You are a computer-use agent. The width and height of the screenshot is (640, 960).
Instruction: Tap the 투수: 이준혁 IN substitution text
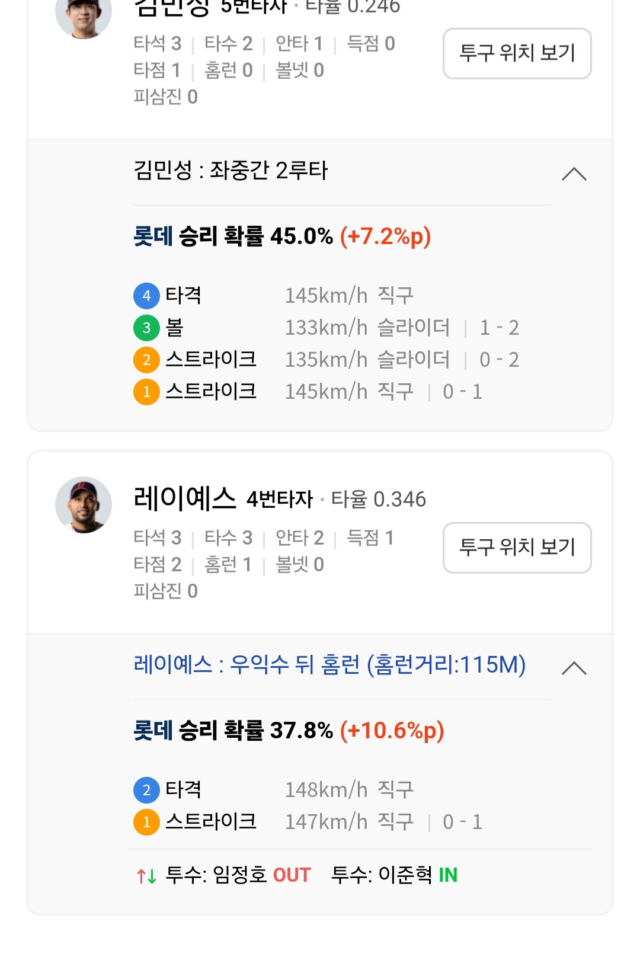(394, 875)
